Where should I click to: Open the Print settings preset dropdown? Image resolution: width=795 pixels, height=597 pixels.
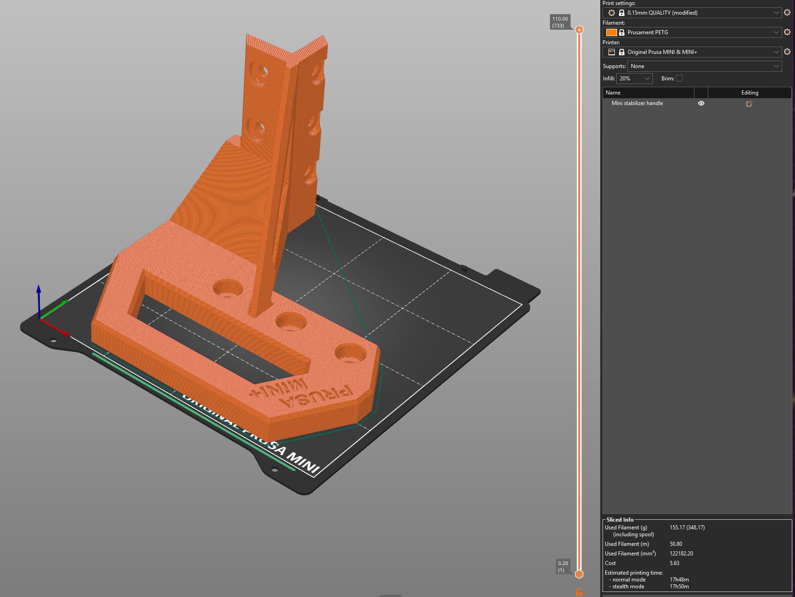pos(693,13)
